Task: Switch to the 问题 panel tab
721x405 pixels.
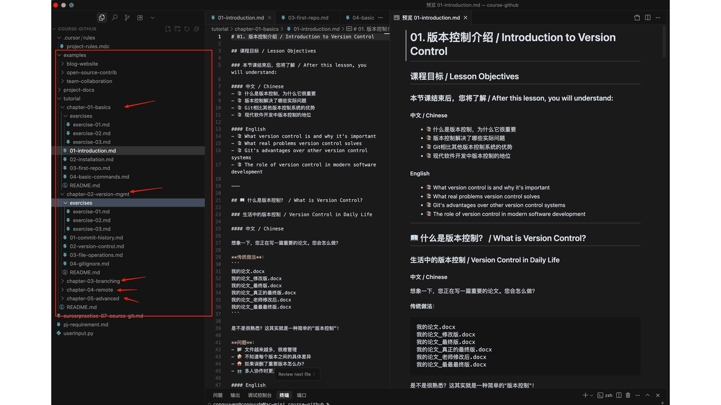Action: click(x=217, y=395)
